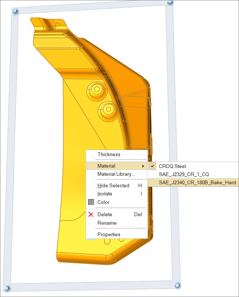Viewport: 239px width, 297px height.
Task: Pick the lower circular boss on the part
Action: [108, 109]
